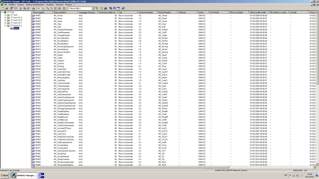Collapse the S7-Tech V4_2 tree node
The image size is (319, 179).
tap(5, 25)
